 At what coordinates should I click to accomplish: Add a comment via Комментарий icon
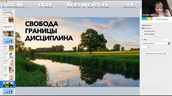[x=105, y=5]
